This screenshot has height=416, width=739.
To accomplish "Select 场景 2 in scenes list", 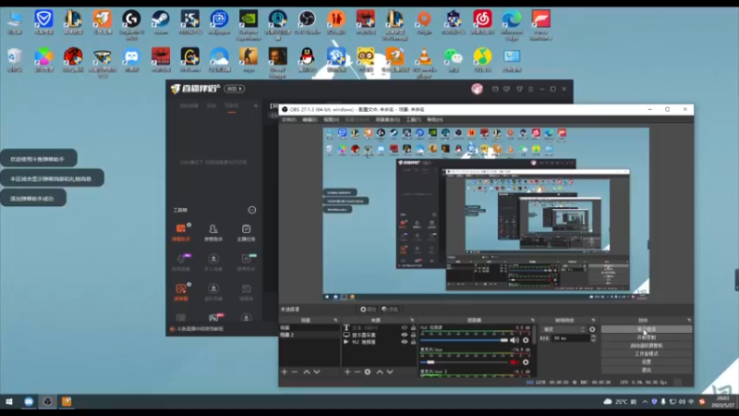I will 309,335.
